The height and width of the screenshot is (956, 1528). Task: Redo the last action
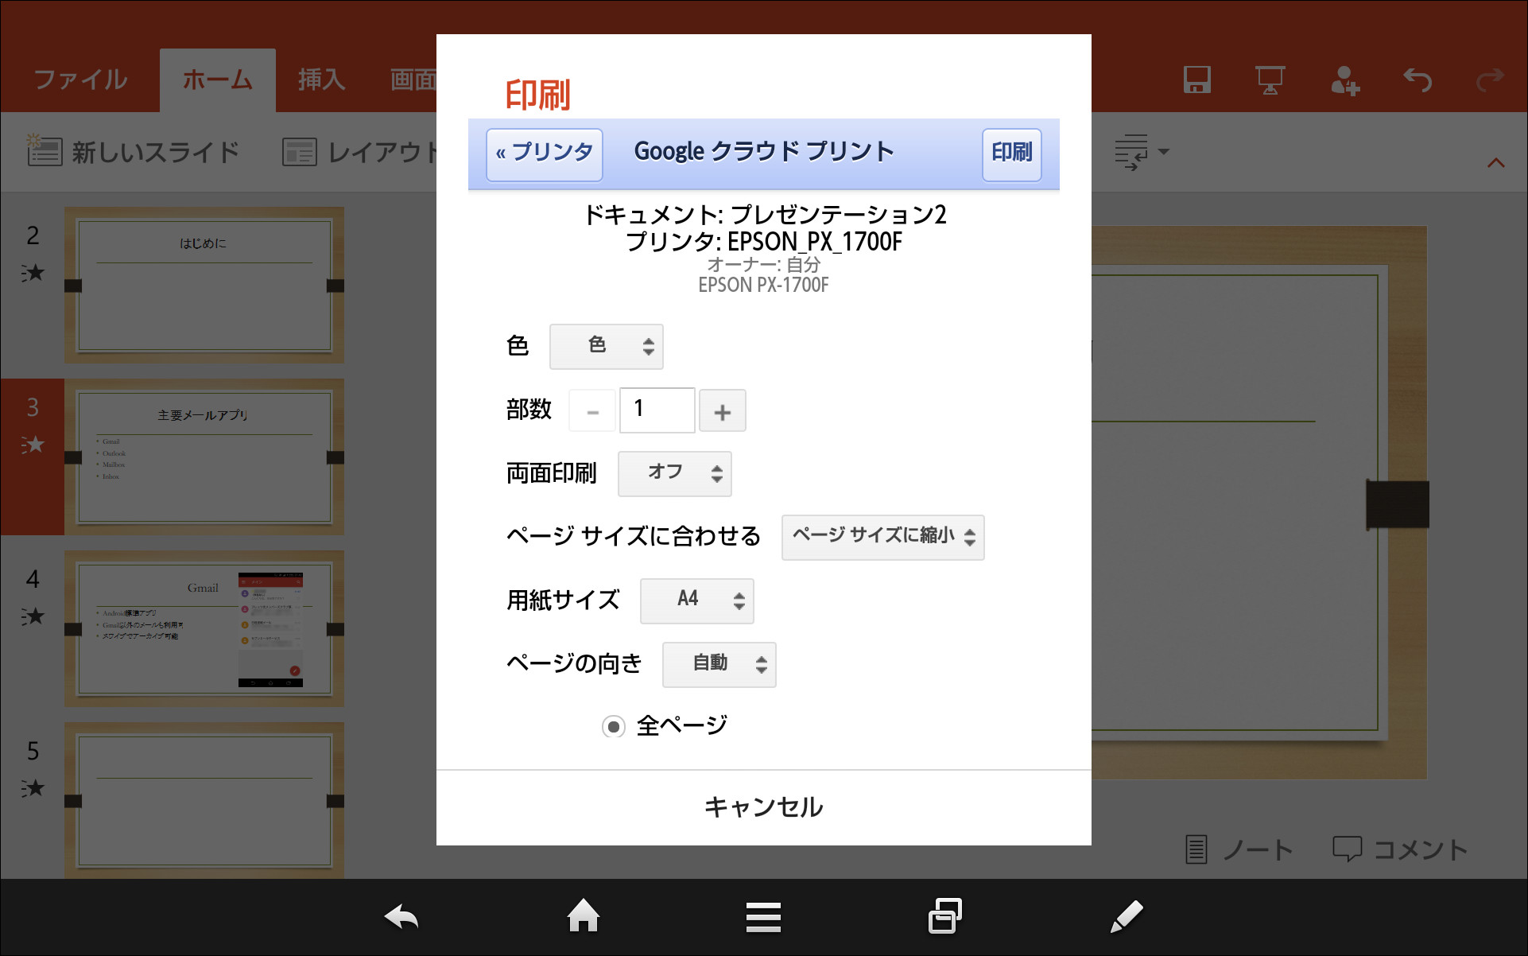click(x=1489, y=79)
